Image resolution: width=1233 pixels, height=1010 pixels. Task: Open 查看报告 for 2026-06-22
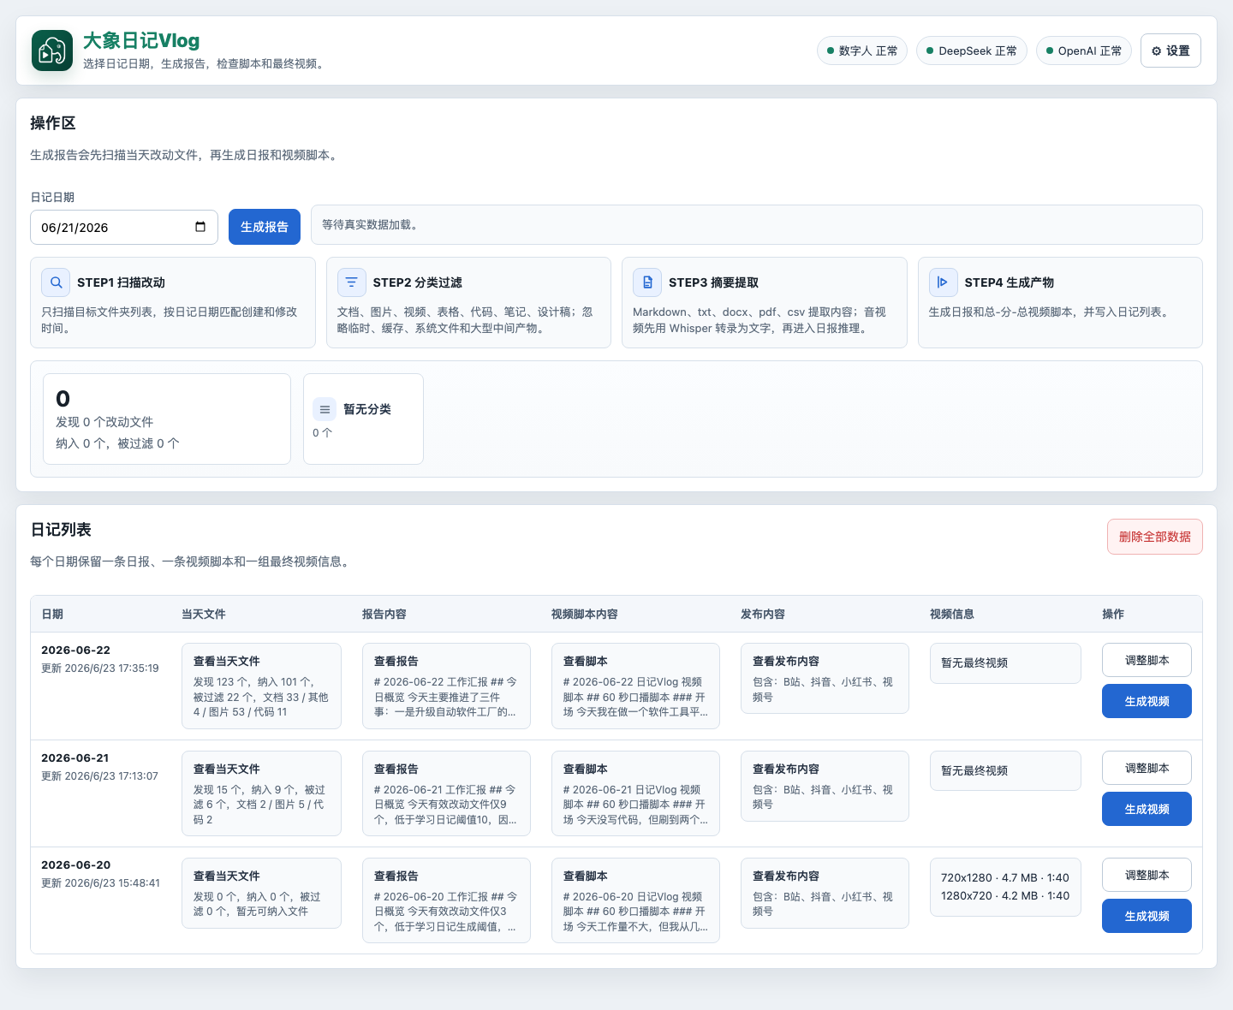(446, 686)
